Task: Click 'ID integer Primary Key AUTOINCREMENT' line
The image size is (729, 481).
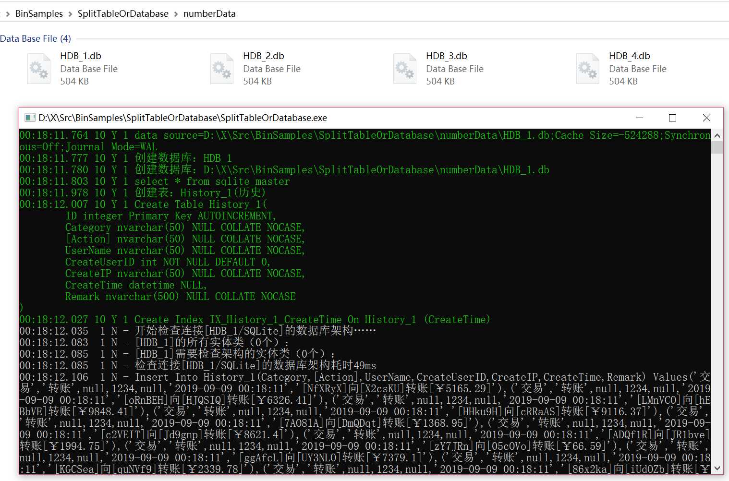Action: [170, 216]
